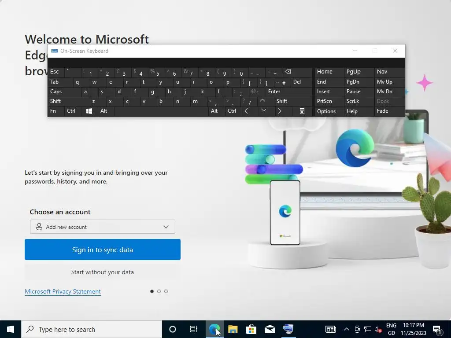The height and width of the screenshot is (338, 451).
Task: Click the Mv Dn key
Action: (389, 92)
